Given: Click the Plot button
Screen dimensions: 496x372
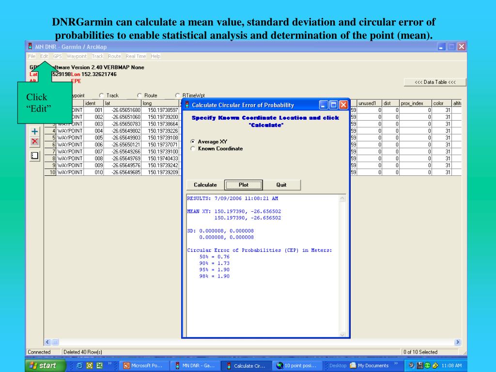Looking at the screenshot, I should [244, 185].
